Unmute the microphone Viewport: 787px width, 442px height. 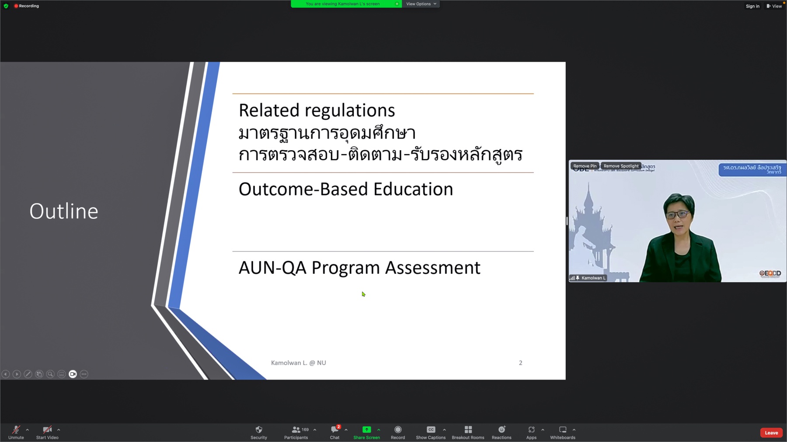coord(16,432)
